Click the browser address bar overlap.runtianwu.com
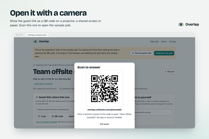Screen dimensions: 209x139 37,35
